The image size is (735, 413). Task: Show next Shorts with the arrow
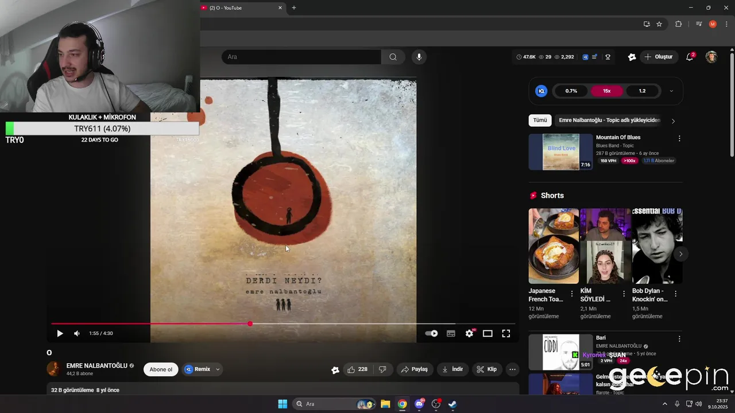click(680, 254)
